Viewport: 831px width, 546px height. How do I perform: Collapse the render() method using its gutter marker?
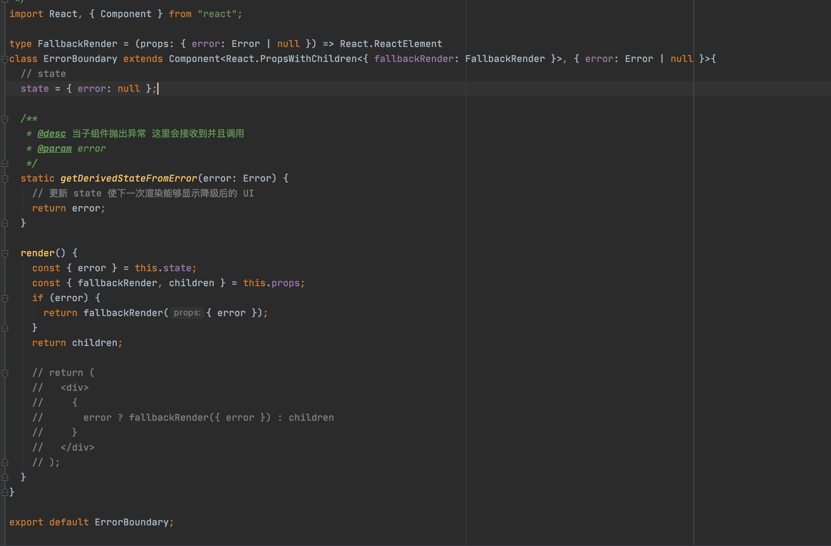coord(5,253)
